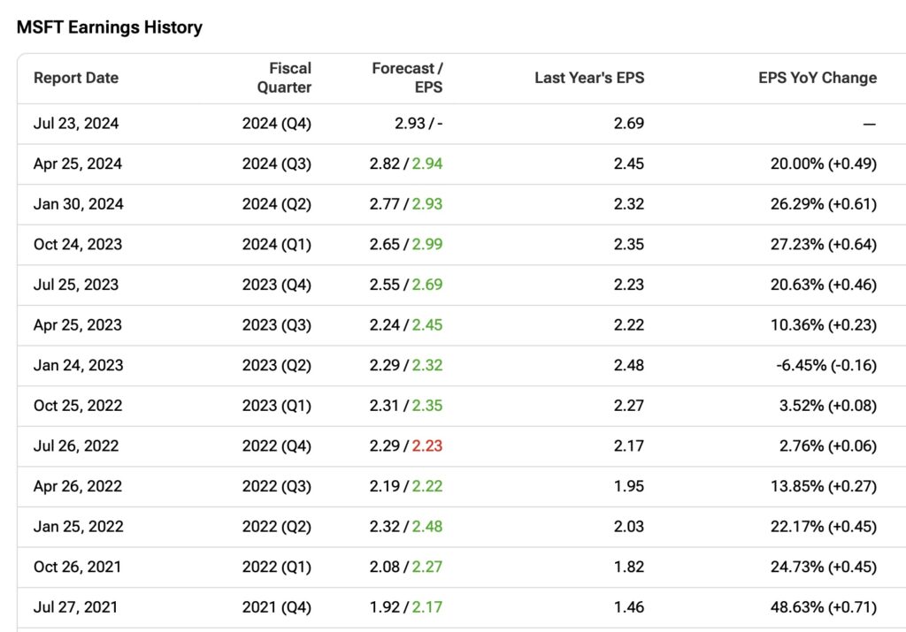The image size is (906, 632).
Task: Click the -6.45% (-0.16) YoY change cell
Action: tap(826, 365)
